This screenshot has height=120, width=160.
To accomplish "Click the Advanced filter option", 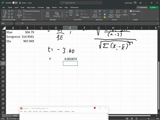I will click(x=85, y=17).
